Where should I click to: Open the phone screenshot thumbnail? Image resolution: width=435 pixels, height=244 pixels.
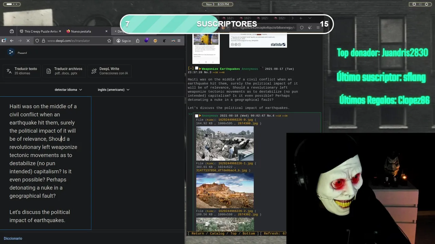pos(206,49)
